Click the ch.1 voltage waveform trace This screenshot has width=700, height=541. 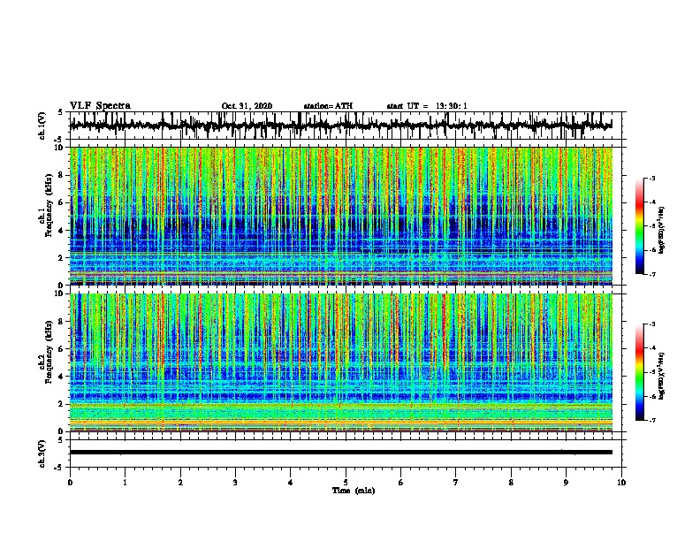[340, 126]
